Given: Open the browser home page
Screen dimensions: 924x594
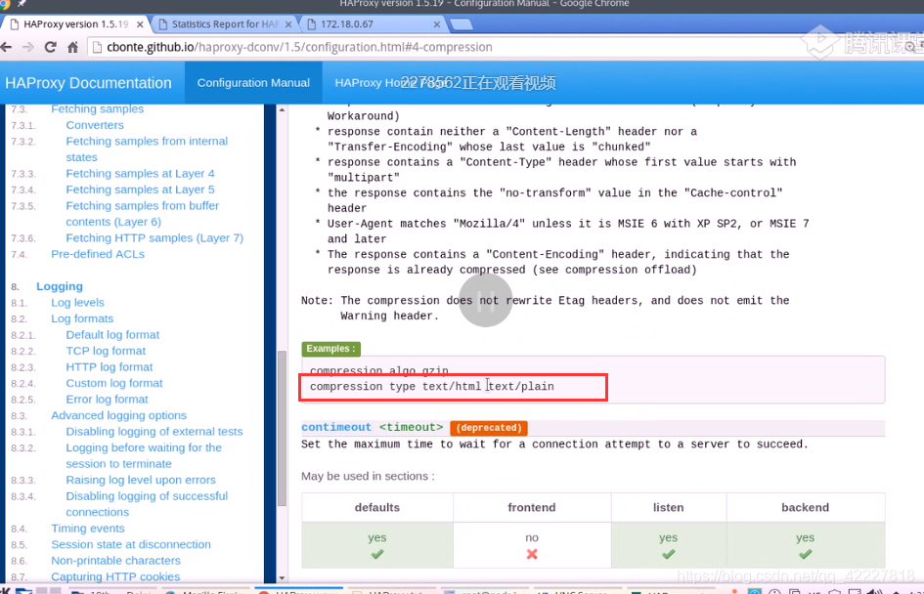Looking at the screenshot, I should point(72,47).
